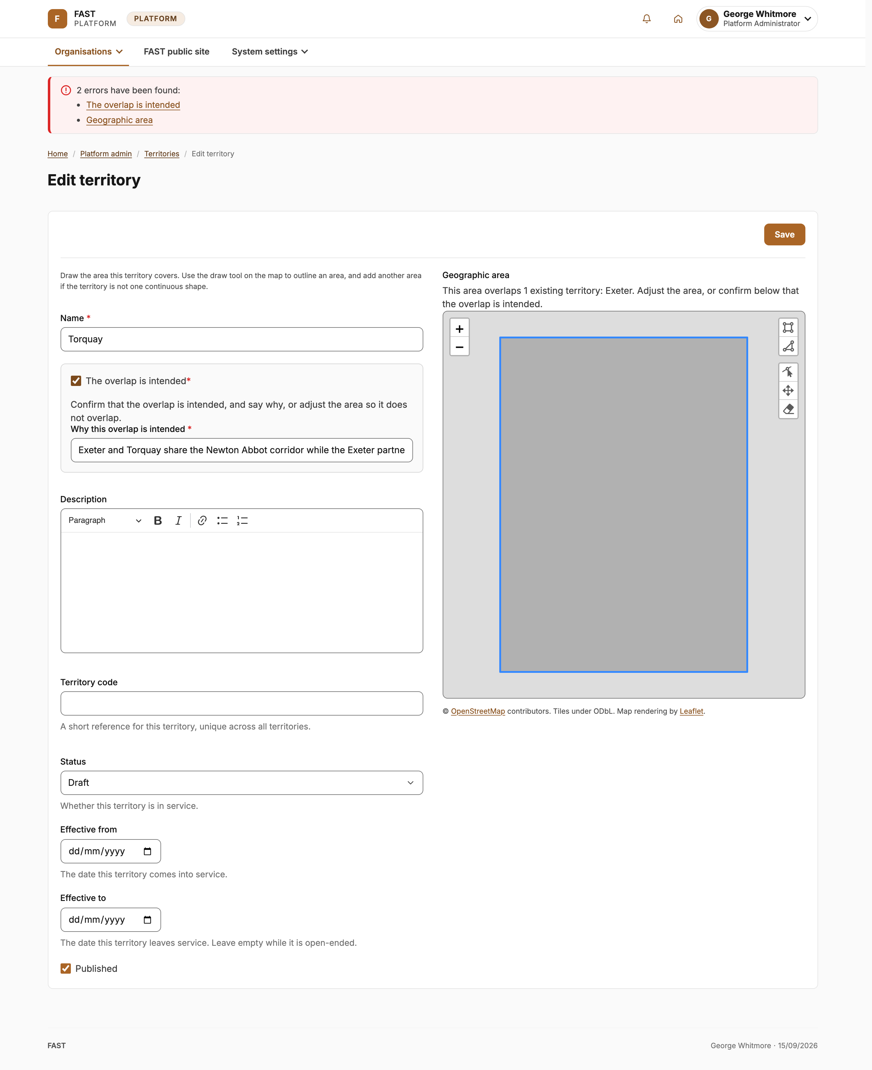Open the Paragraph style dropdown
872x1070 pixels.
[x=104, y=521]
